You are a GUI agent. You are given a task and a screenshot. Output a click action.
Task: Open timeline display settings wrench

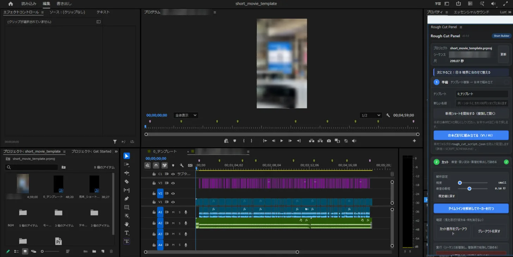182,165
